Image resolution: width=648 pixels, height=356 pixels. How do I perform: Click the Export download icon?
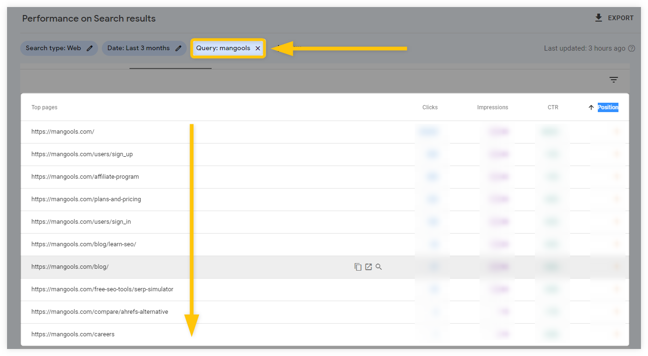pos(598,17)
